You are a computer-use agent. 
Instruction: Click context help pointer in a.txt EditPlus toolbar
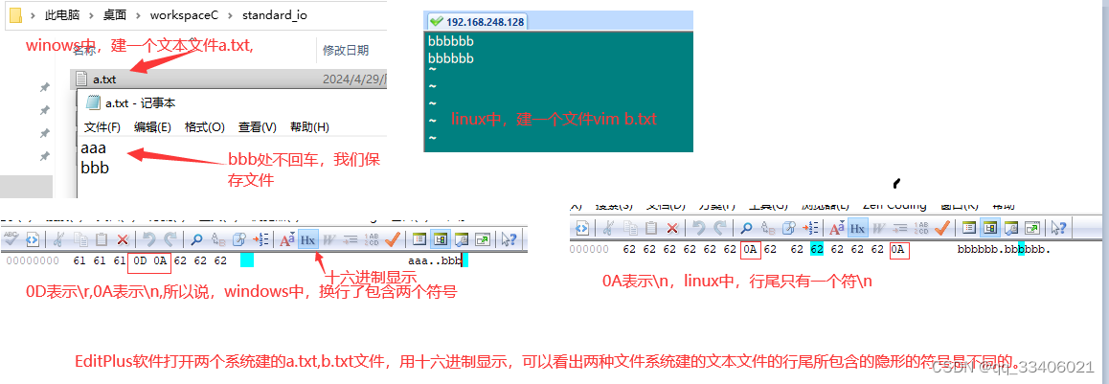pos(509,239)
